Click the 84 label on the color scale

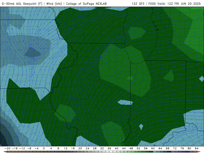pyautogui.click(x=197, y=148)
